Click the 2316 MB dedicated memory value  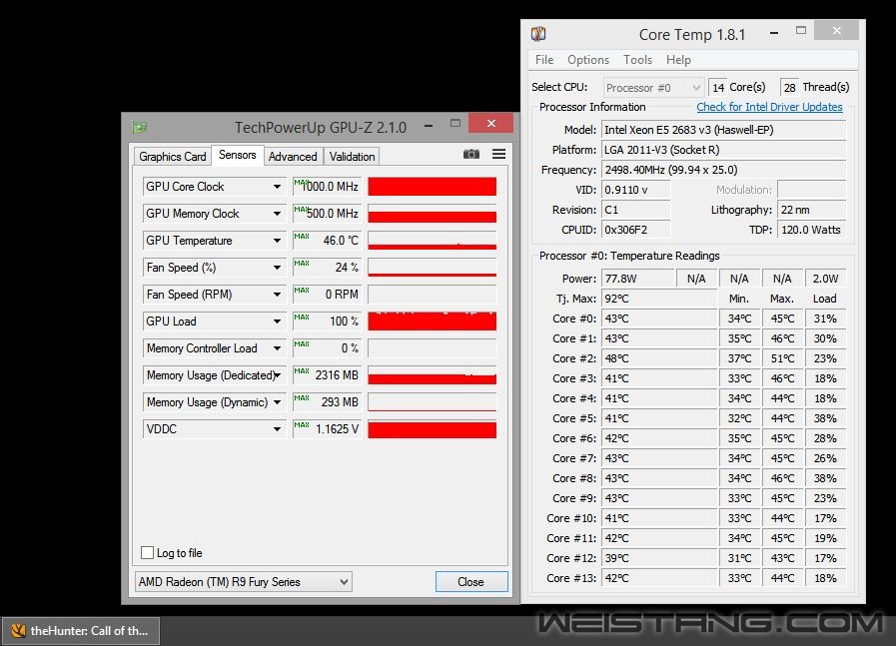[x=327, y=374]
